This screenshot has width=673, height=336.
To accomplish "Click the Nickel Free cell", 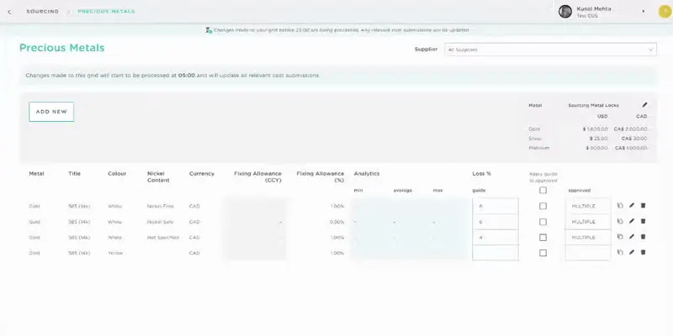I will [161, 206].
